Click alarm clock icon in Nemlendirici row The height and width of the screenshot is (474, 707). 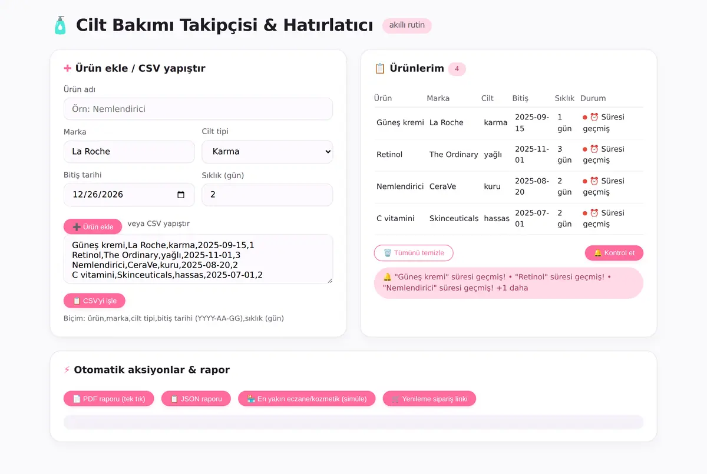tap(594, 181)
